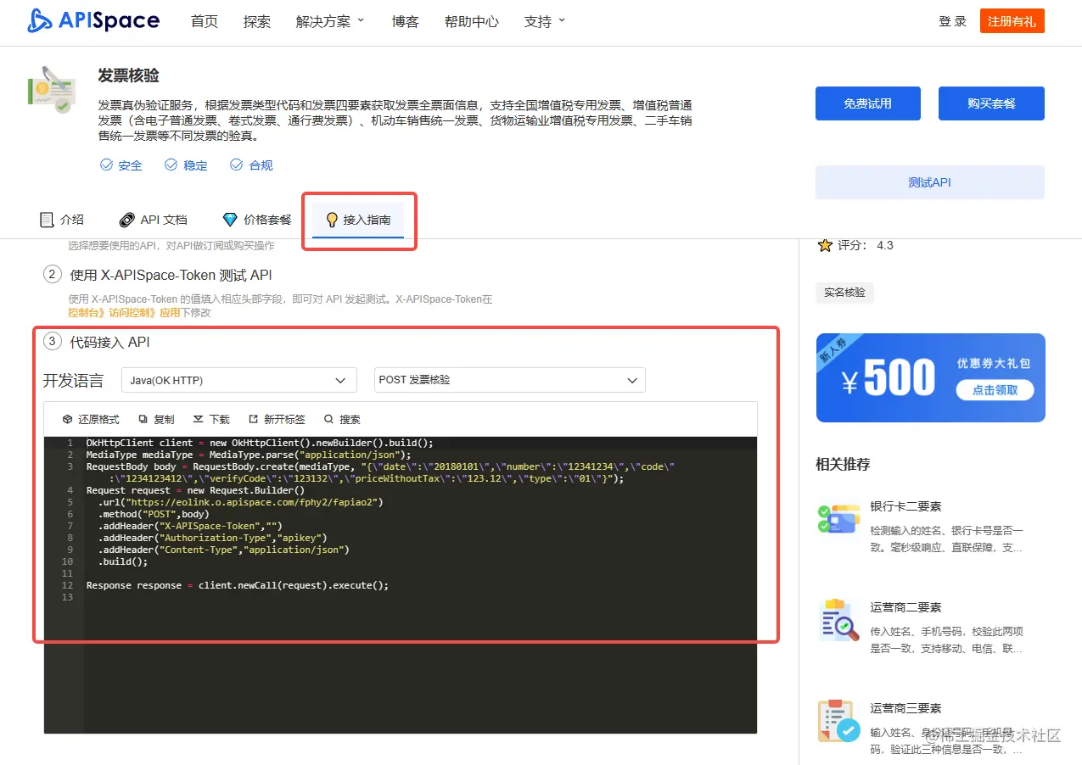Click the 合规 checkmark badge icon
The height and width of the screenshot is (765, 1082).
[x=236, y=165]
